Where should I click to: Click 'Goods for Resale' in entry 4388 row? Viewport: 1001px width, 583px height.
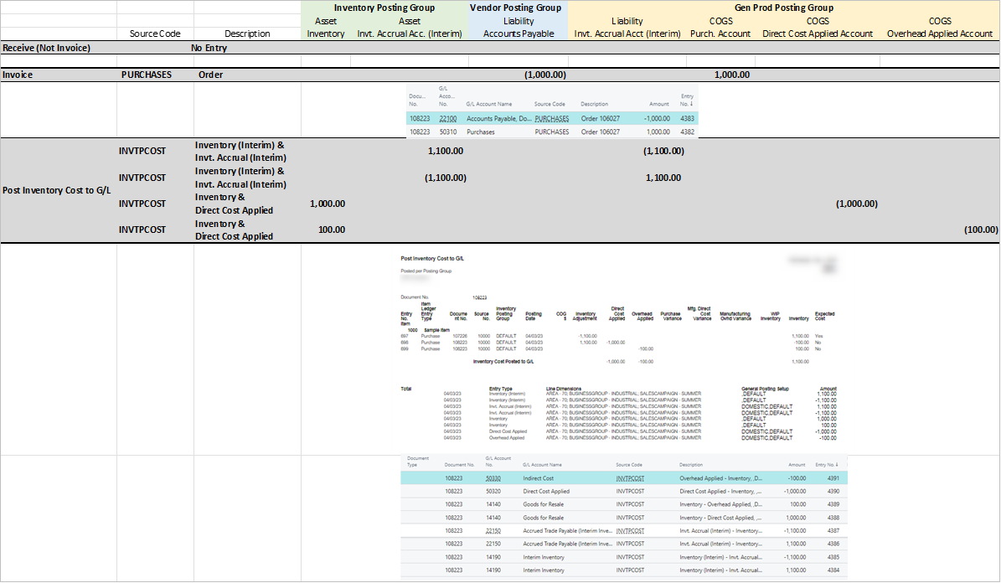click(x=544, y=518)
